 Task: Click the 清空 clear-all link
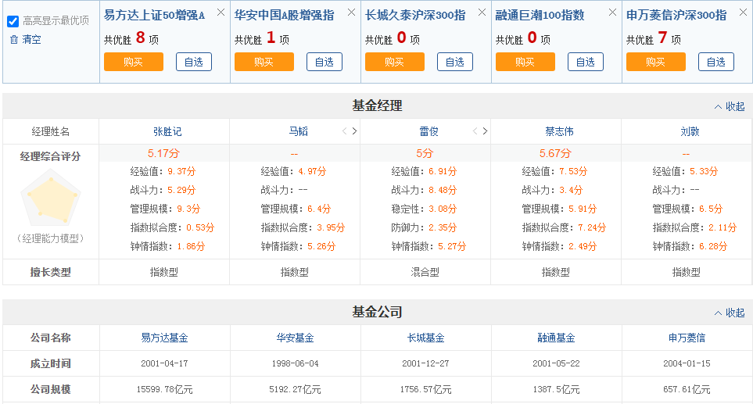click(x=32, y=39)
